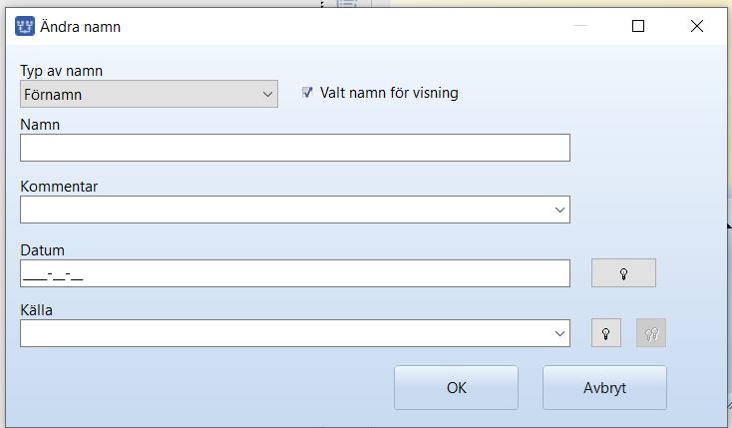Image resolution: width=732 pixels, height=428 pixels.
Task: Click into the Kommentar text box
Action: [284, 210]
